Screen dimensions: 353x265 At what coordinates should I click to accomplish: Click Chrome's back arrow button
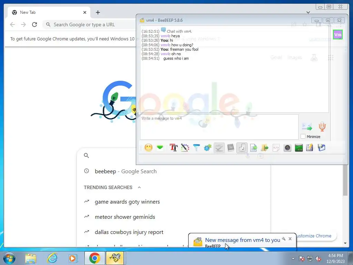(x=12, y=24)
